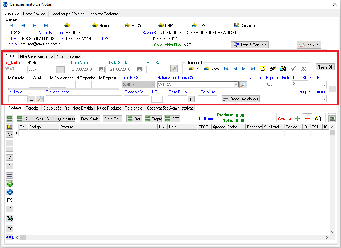Click the XML icon at bottom left
Image resolution: width=341 pixels, height=248 pixels.
pos(10,237)
